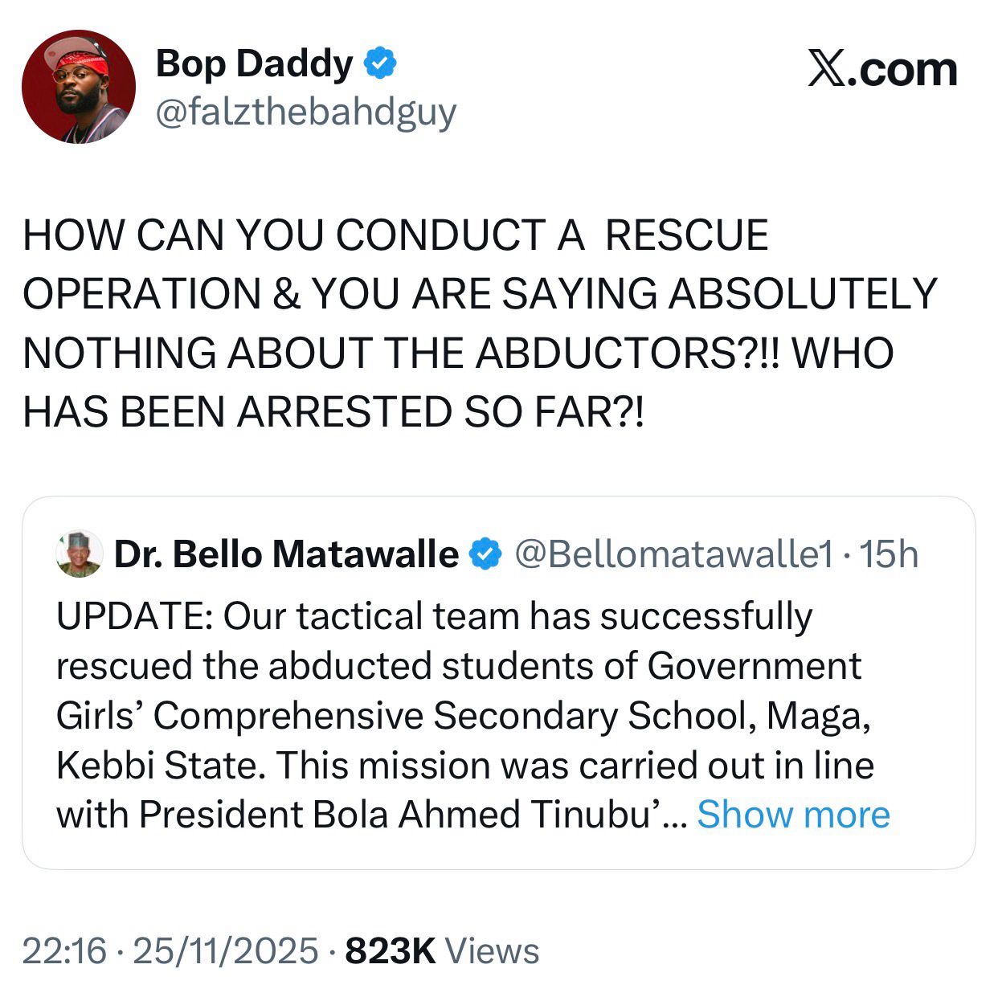Click the verified badge next to Dr. Bello Matawalle

[485, 554]
